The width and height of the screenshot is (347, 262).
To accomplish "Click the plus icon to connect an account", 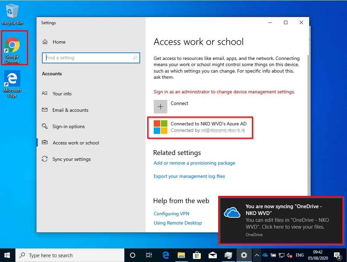I will pyautogui.click(x=161, y=106).
